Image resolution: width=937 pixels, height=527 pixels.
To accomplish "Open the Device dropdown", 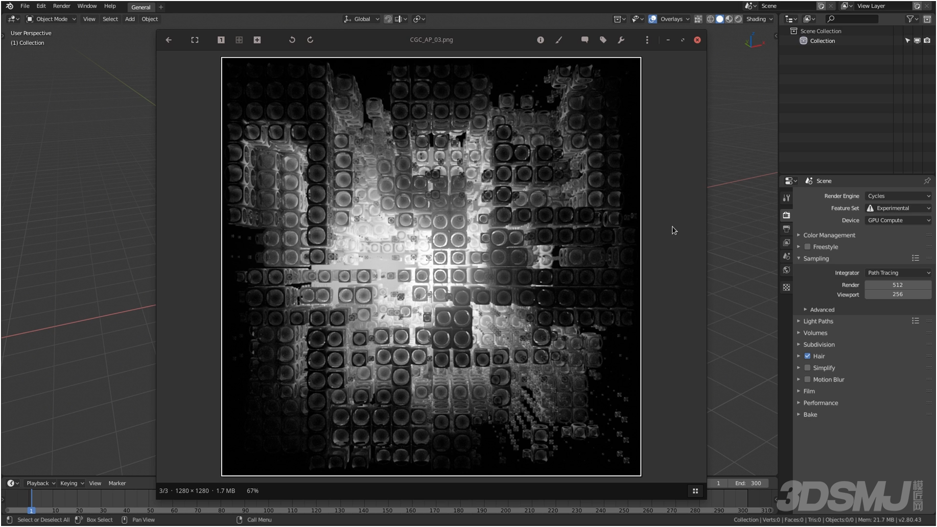I will [x=898, y=220].
